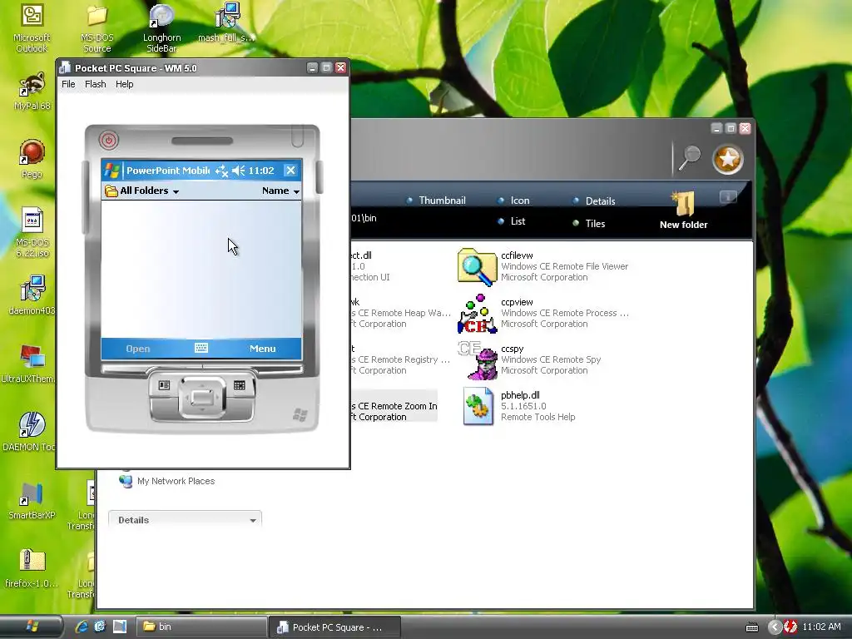Open the File menu in Pocket PC Square
The height and width of the screenshot is (639, 852).
[x=68, y=84]
